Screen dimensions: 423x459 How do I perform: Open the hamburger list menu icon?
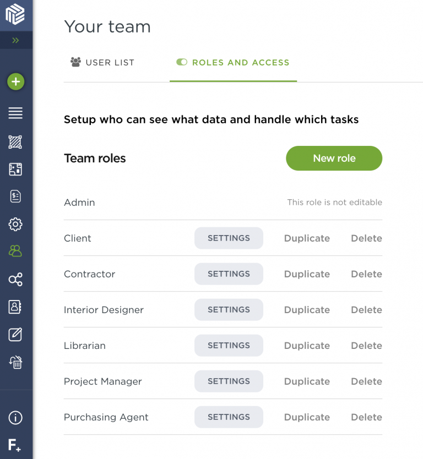[x=15, y=113]
